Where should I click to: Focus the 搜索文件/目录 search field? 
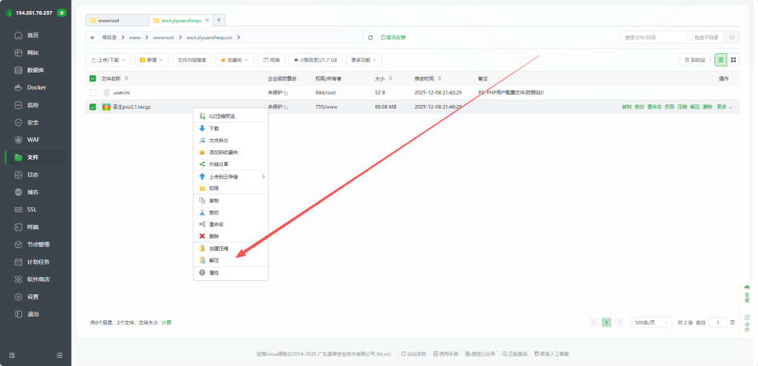pos(651,37)
